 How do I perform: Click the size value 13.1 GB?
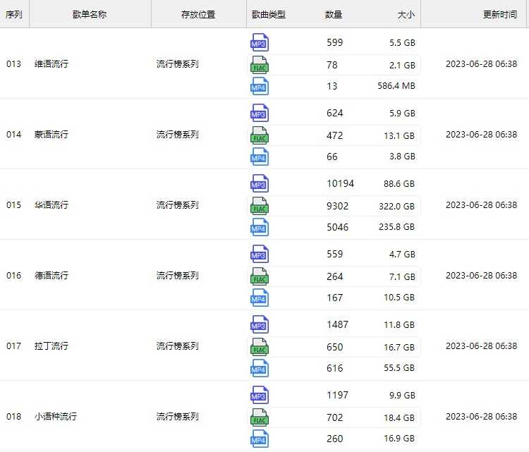point(399,135)
